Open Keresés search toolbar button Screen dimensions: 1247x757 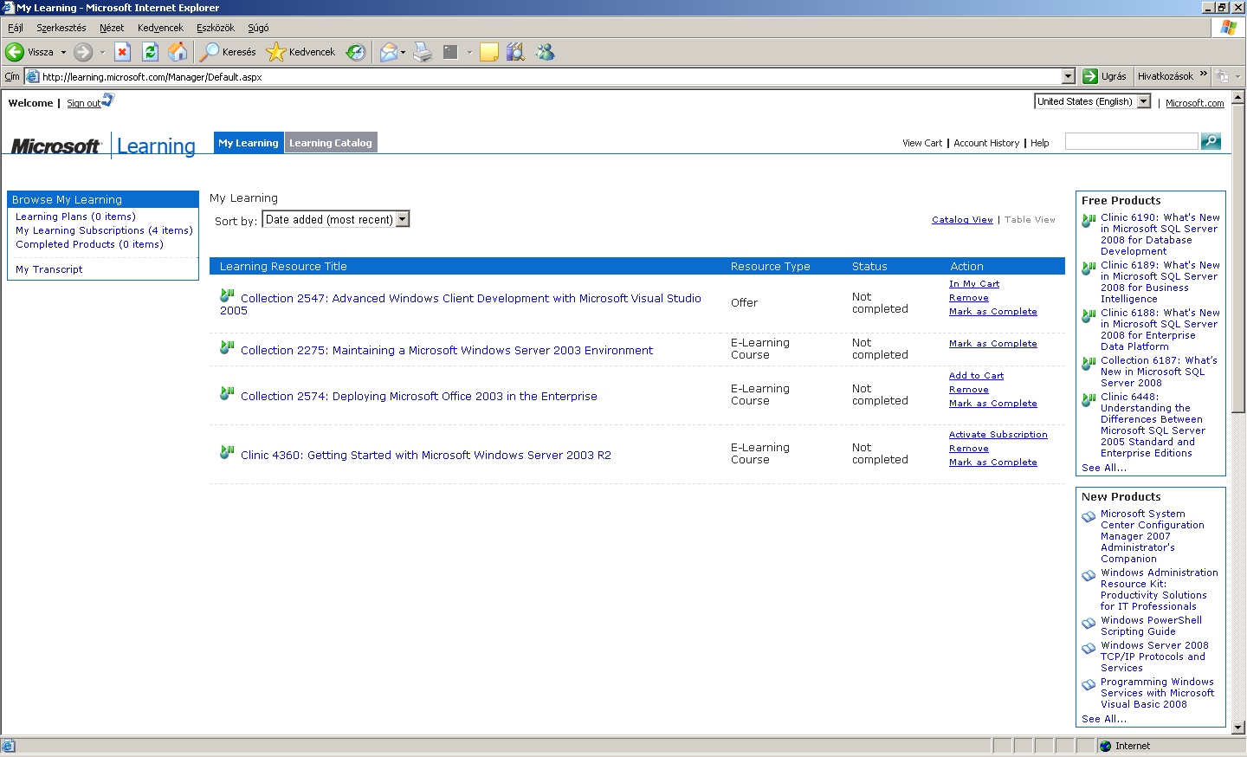[228, 52]
